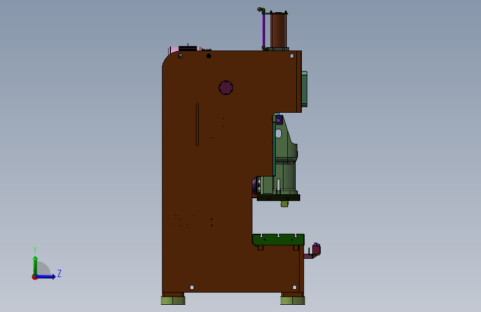The width and height of the screenshot is (481, 312).
Task: Select the dark plate under the ram
Action: tap(279, 198)
